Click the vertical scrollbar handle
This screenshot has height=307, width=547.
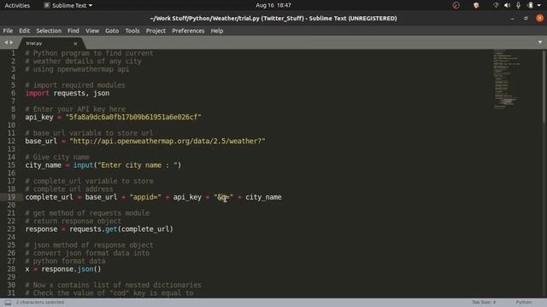(544, 86)
